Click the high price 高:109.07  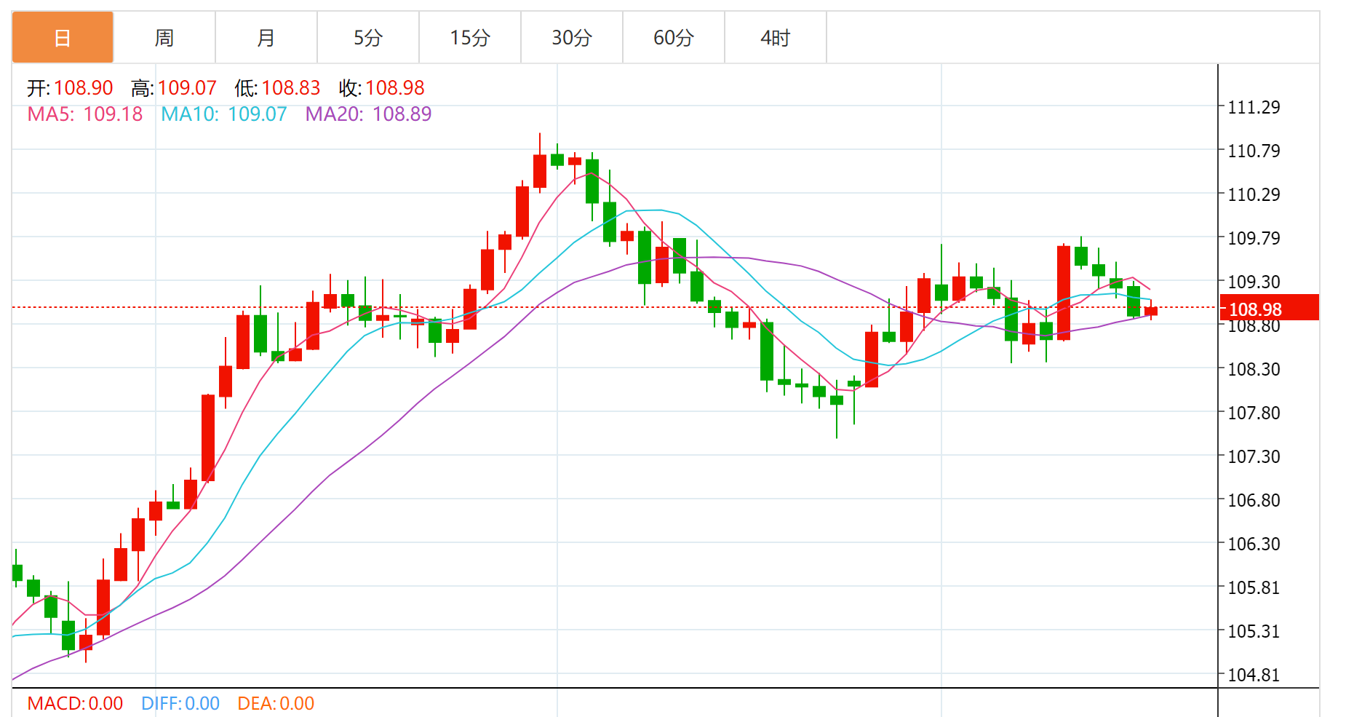174,88
